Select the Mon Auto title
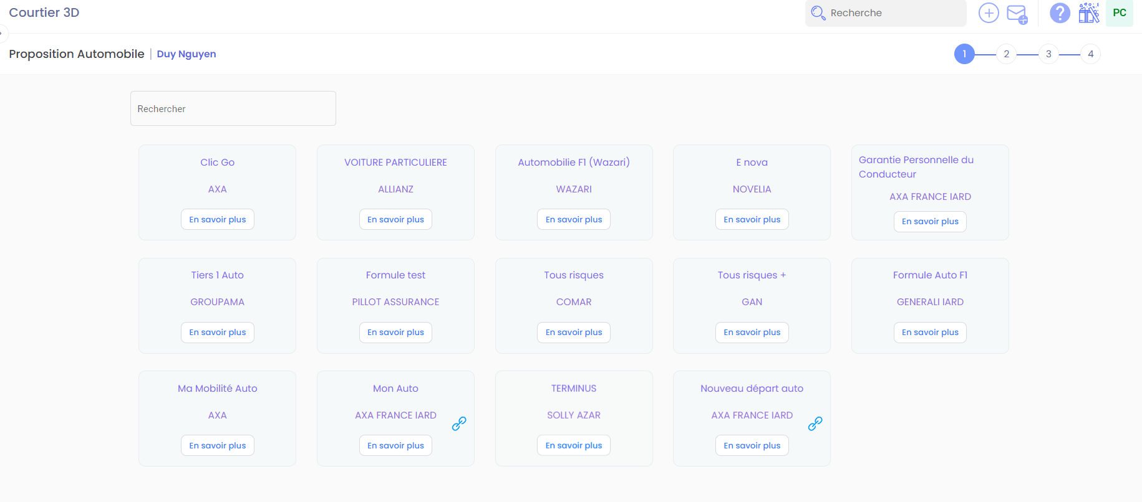This screenshot has width=1142, height=502. [395, 389]
